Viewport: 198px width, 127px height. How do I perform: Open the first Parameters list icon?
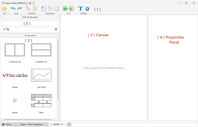[x=43, y=9]
